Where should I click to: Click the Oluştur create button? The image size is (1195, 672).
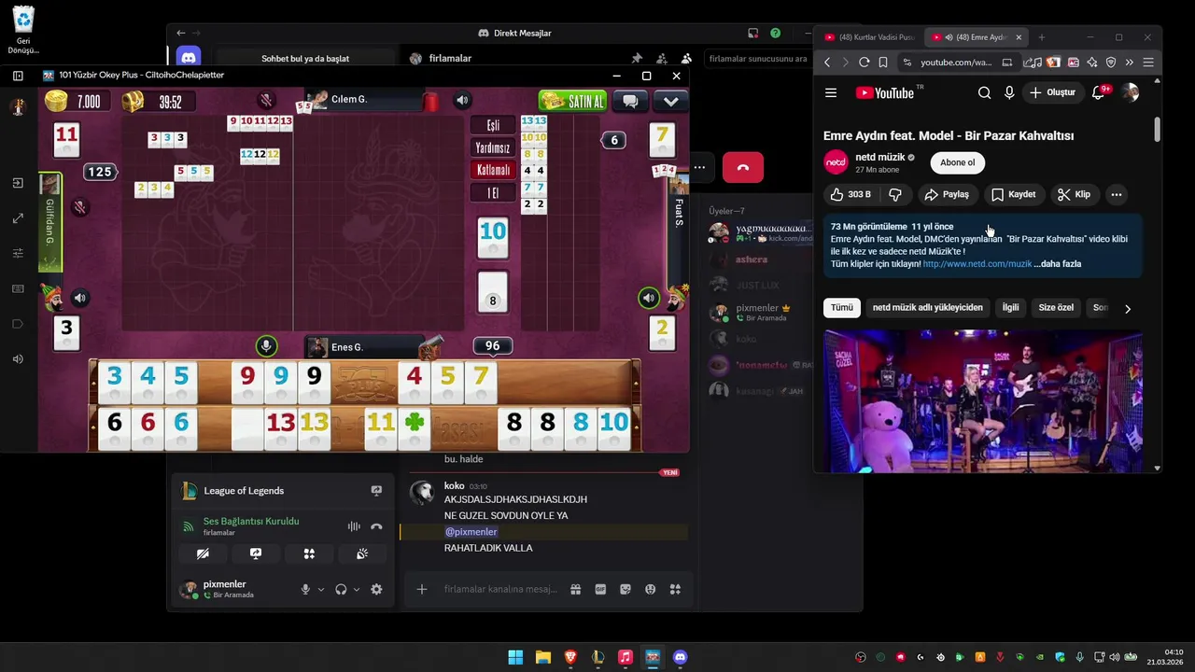tap(1053, 92)
